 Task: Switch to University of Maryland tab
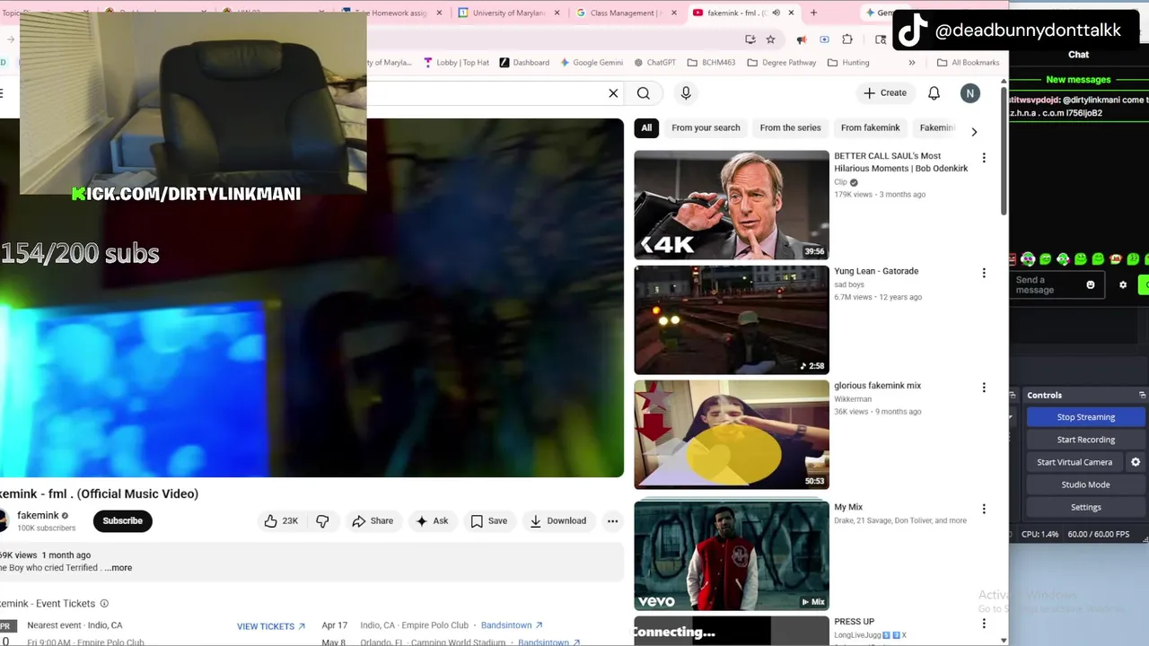coord(507,13)
